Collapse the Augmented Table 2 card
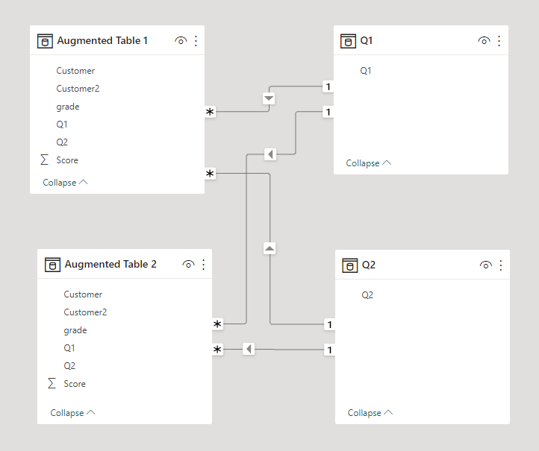Image resolution: width=539 pixels, height=451 pixels. point(72,412)
